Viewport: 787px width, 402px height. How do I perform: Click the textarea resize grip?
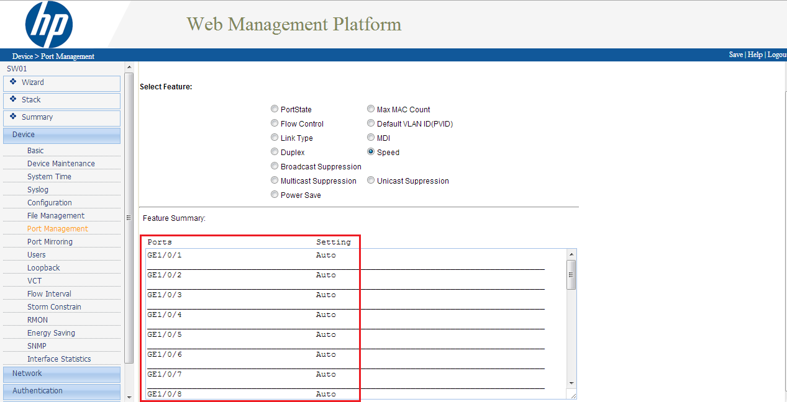pos(572,395)
